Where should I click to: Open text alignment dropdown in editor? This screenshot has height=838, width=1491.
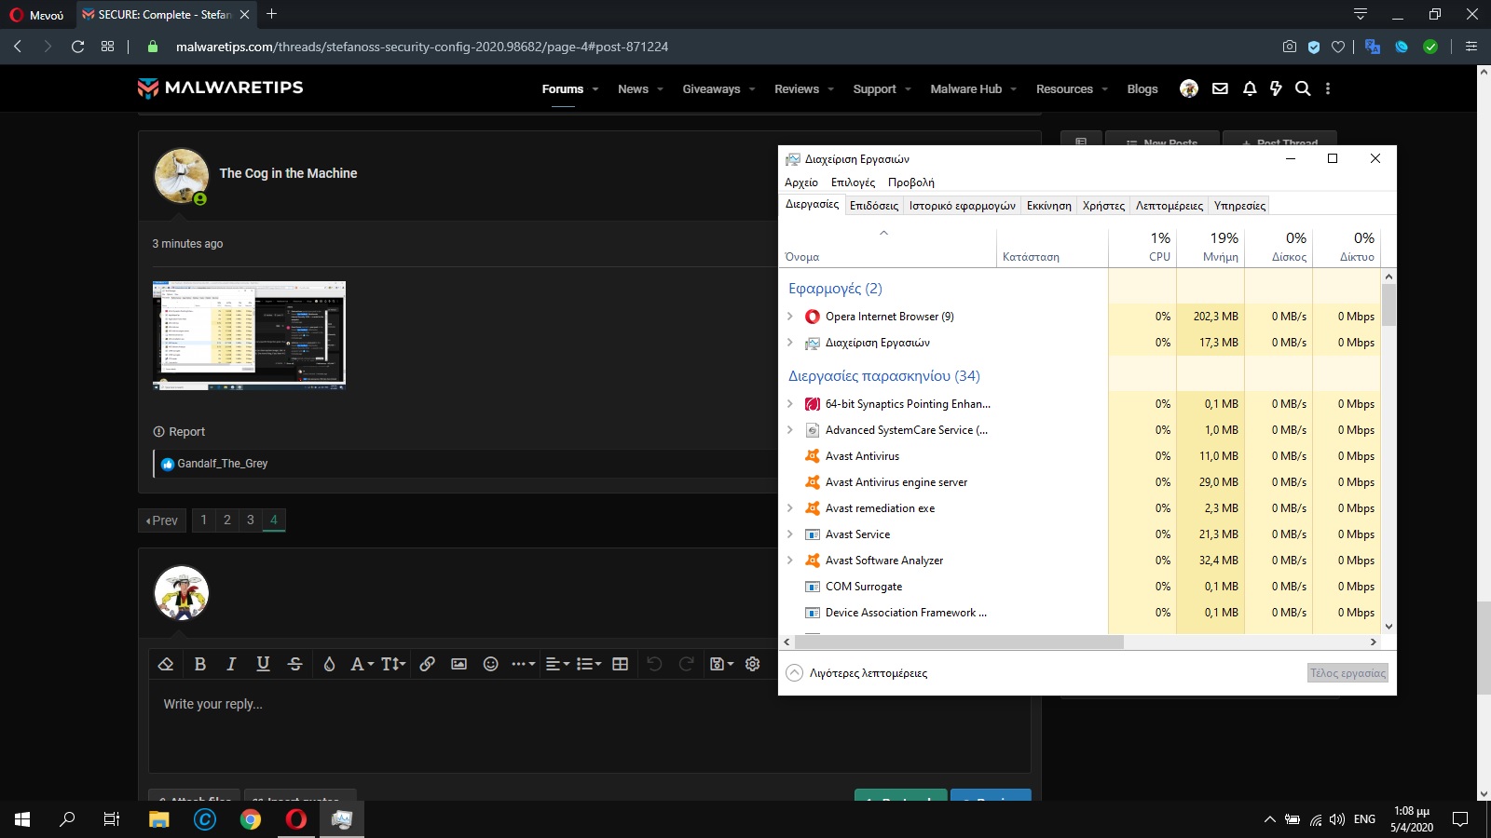[557, 664]
